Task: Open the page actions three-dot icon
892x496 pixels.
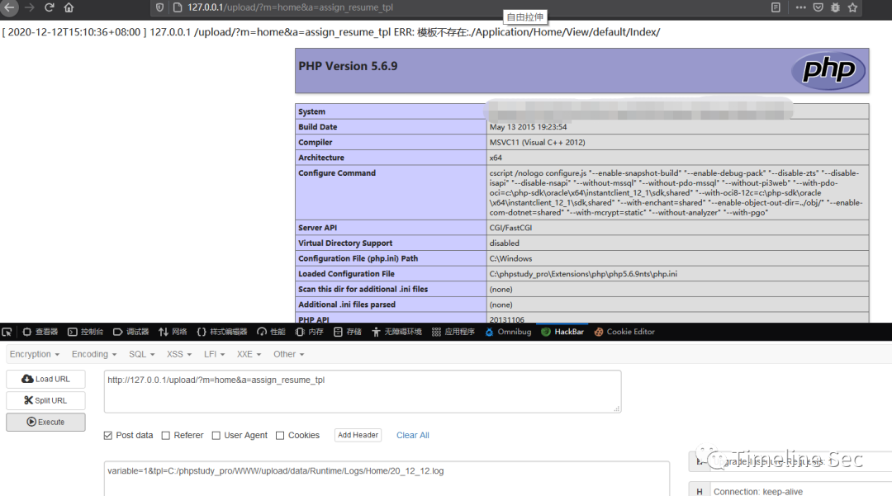Action: (799, 7)
